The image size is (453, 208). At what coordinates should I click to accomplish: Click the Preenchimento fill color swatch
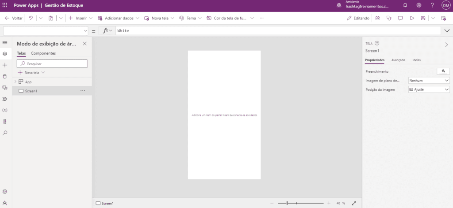[x=443, y=71]
